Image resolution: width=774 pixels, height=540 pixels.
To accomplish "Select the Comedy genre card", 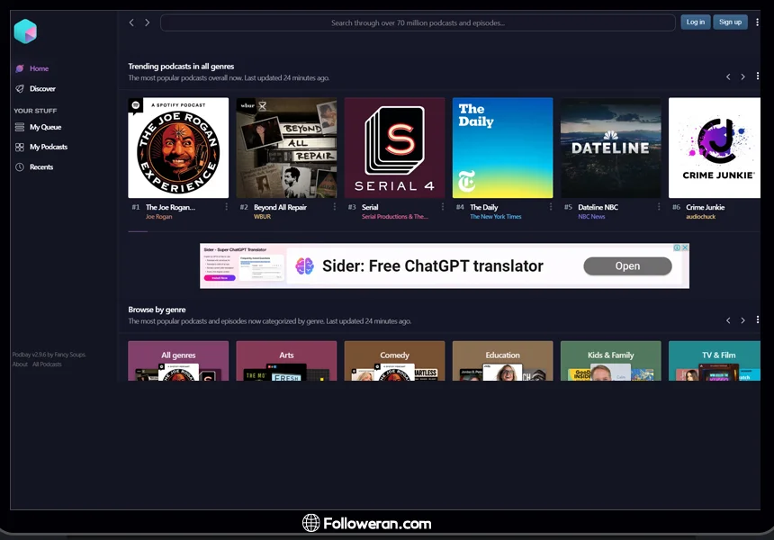I will pyautogui.click(x=394, y=361).
